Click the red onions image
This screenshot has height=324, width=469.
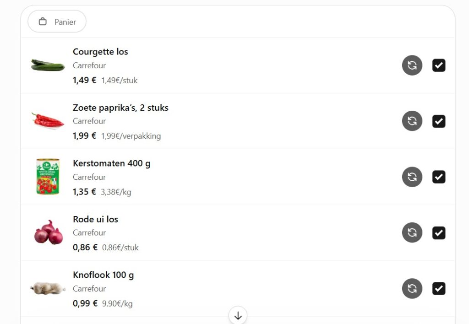click(x=49, y=232)
